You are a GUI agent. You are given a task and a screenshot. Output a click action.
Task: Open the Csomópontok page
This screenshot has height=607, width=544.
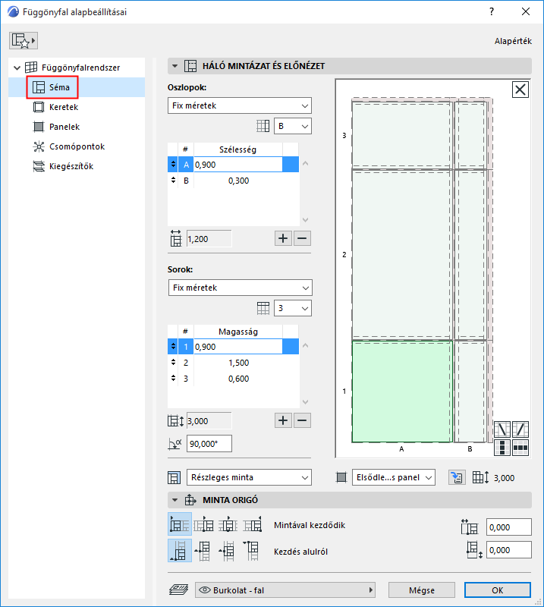coord(68,146)
